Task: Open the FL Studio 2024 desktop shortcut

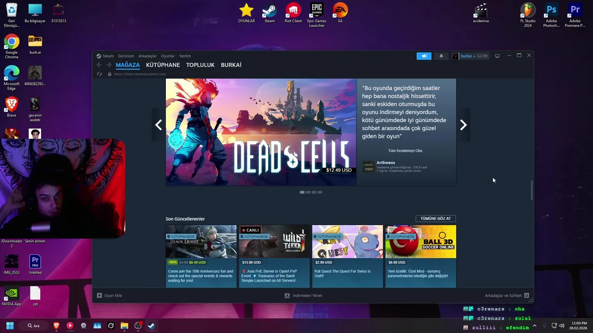Action: pos(528,15)
